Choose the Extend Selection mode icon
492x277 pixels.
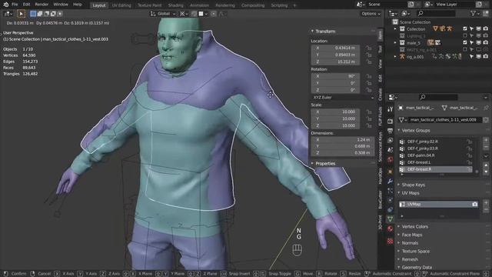point(40,14)
